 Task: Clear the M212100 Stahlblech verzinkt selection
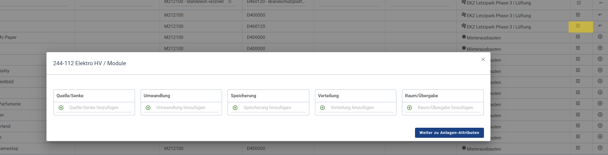coord(230,2)
